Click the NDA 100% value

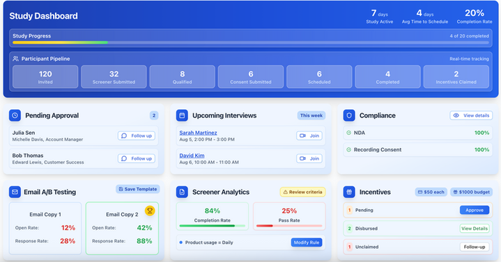click(481, 133)
